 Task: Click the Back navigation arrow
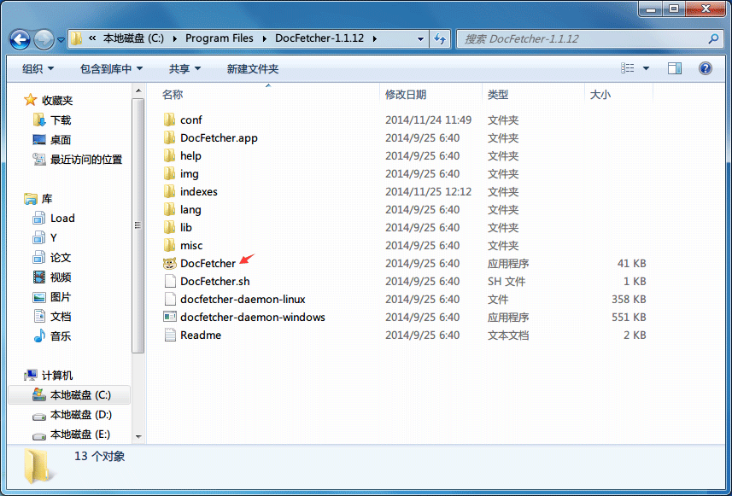20,39
